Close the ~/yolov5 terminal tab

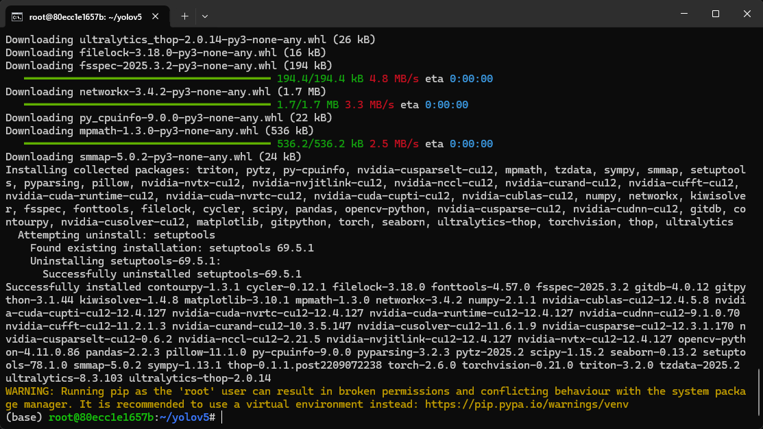coord(155,16)
